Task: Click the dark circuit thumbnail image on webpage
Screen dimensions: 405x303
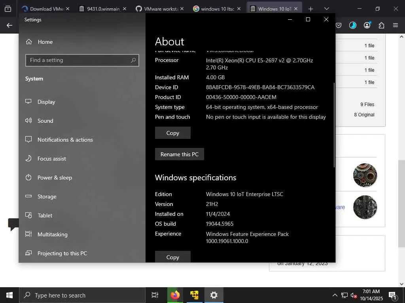Action: click(x=365, y=207)
